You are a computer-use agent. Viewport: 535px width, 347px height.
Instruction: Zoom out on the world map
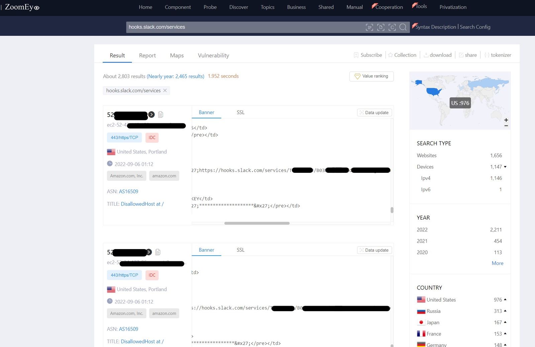(x=506, y=126)
